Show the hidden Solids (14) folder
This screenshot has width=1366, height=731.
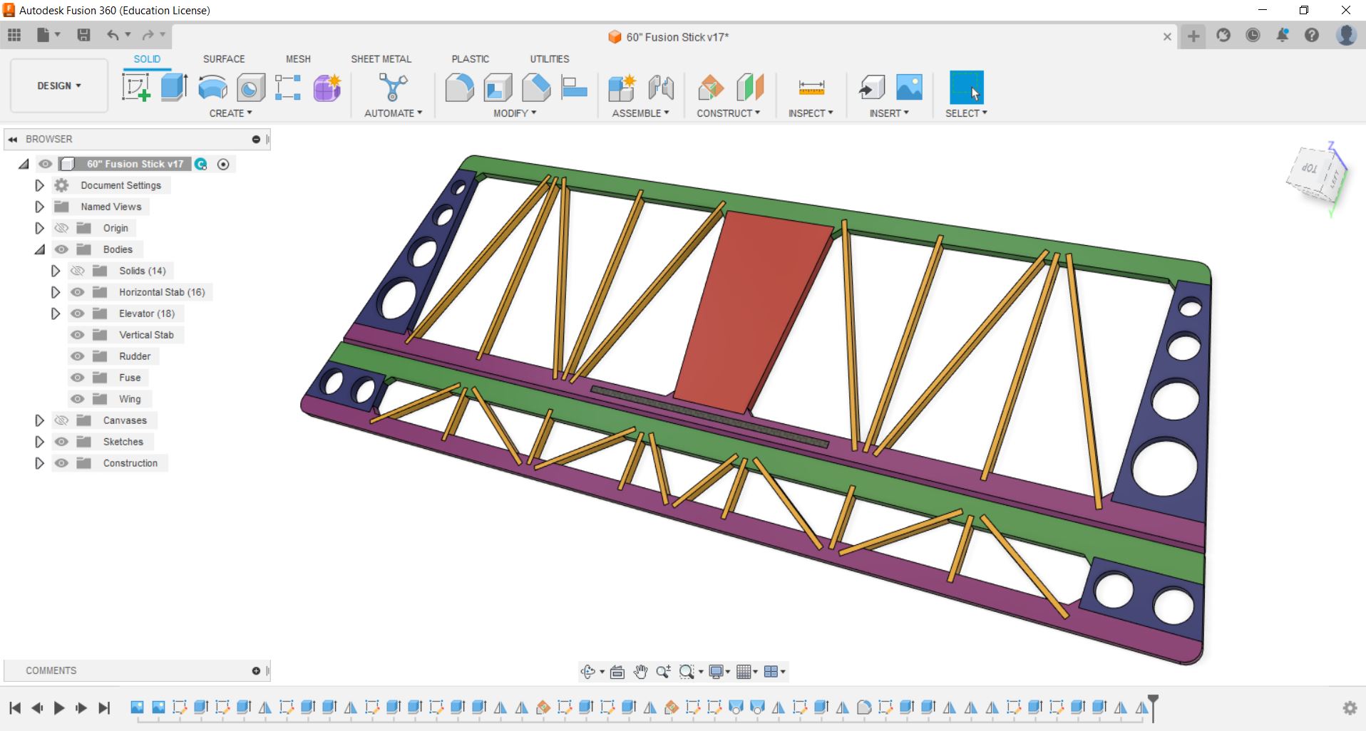click(78, 271)
